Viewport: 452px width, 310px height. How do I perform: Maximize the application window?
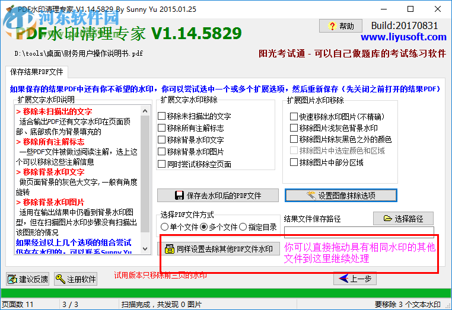(410, 9)
